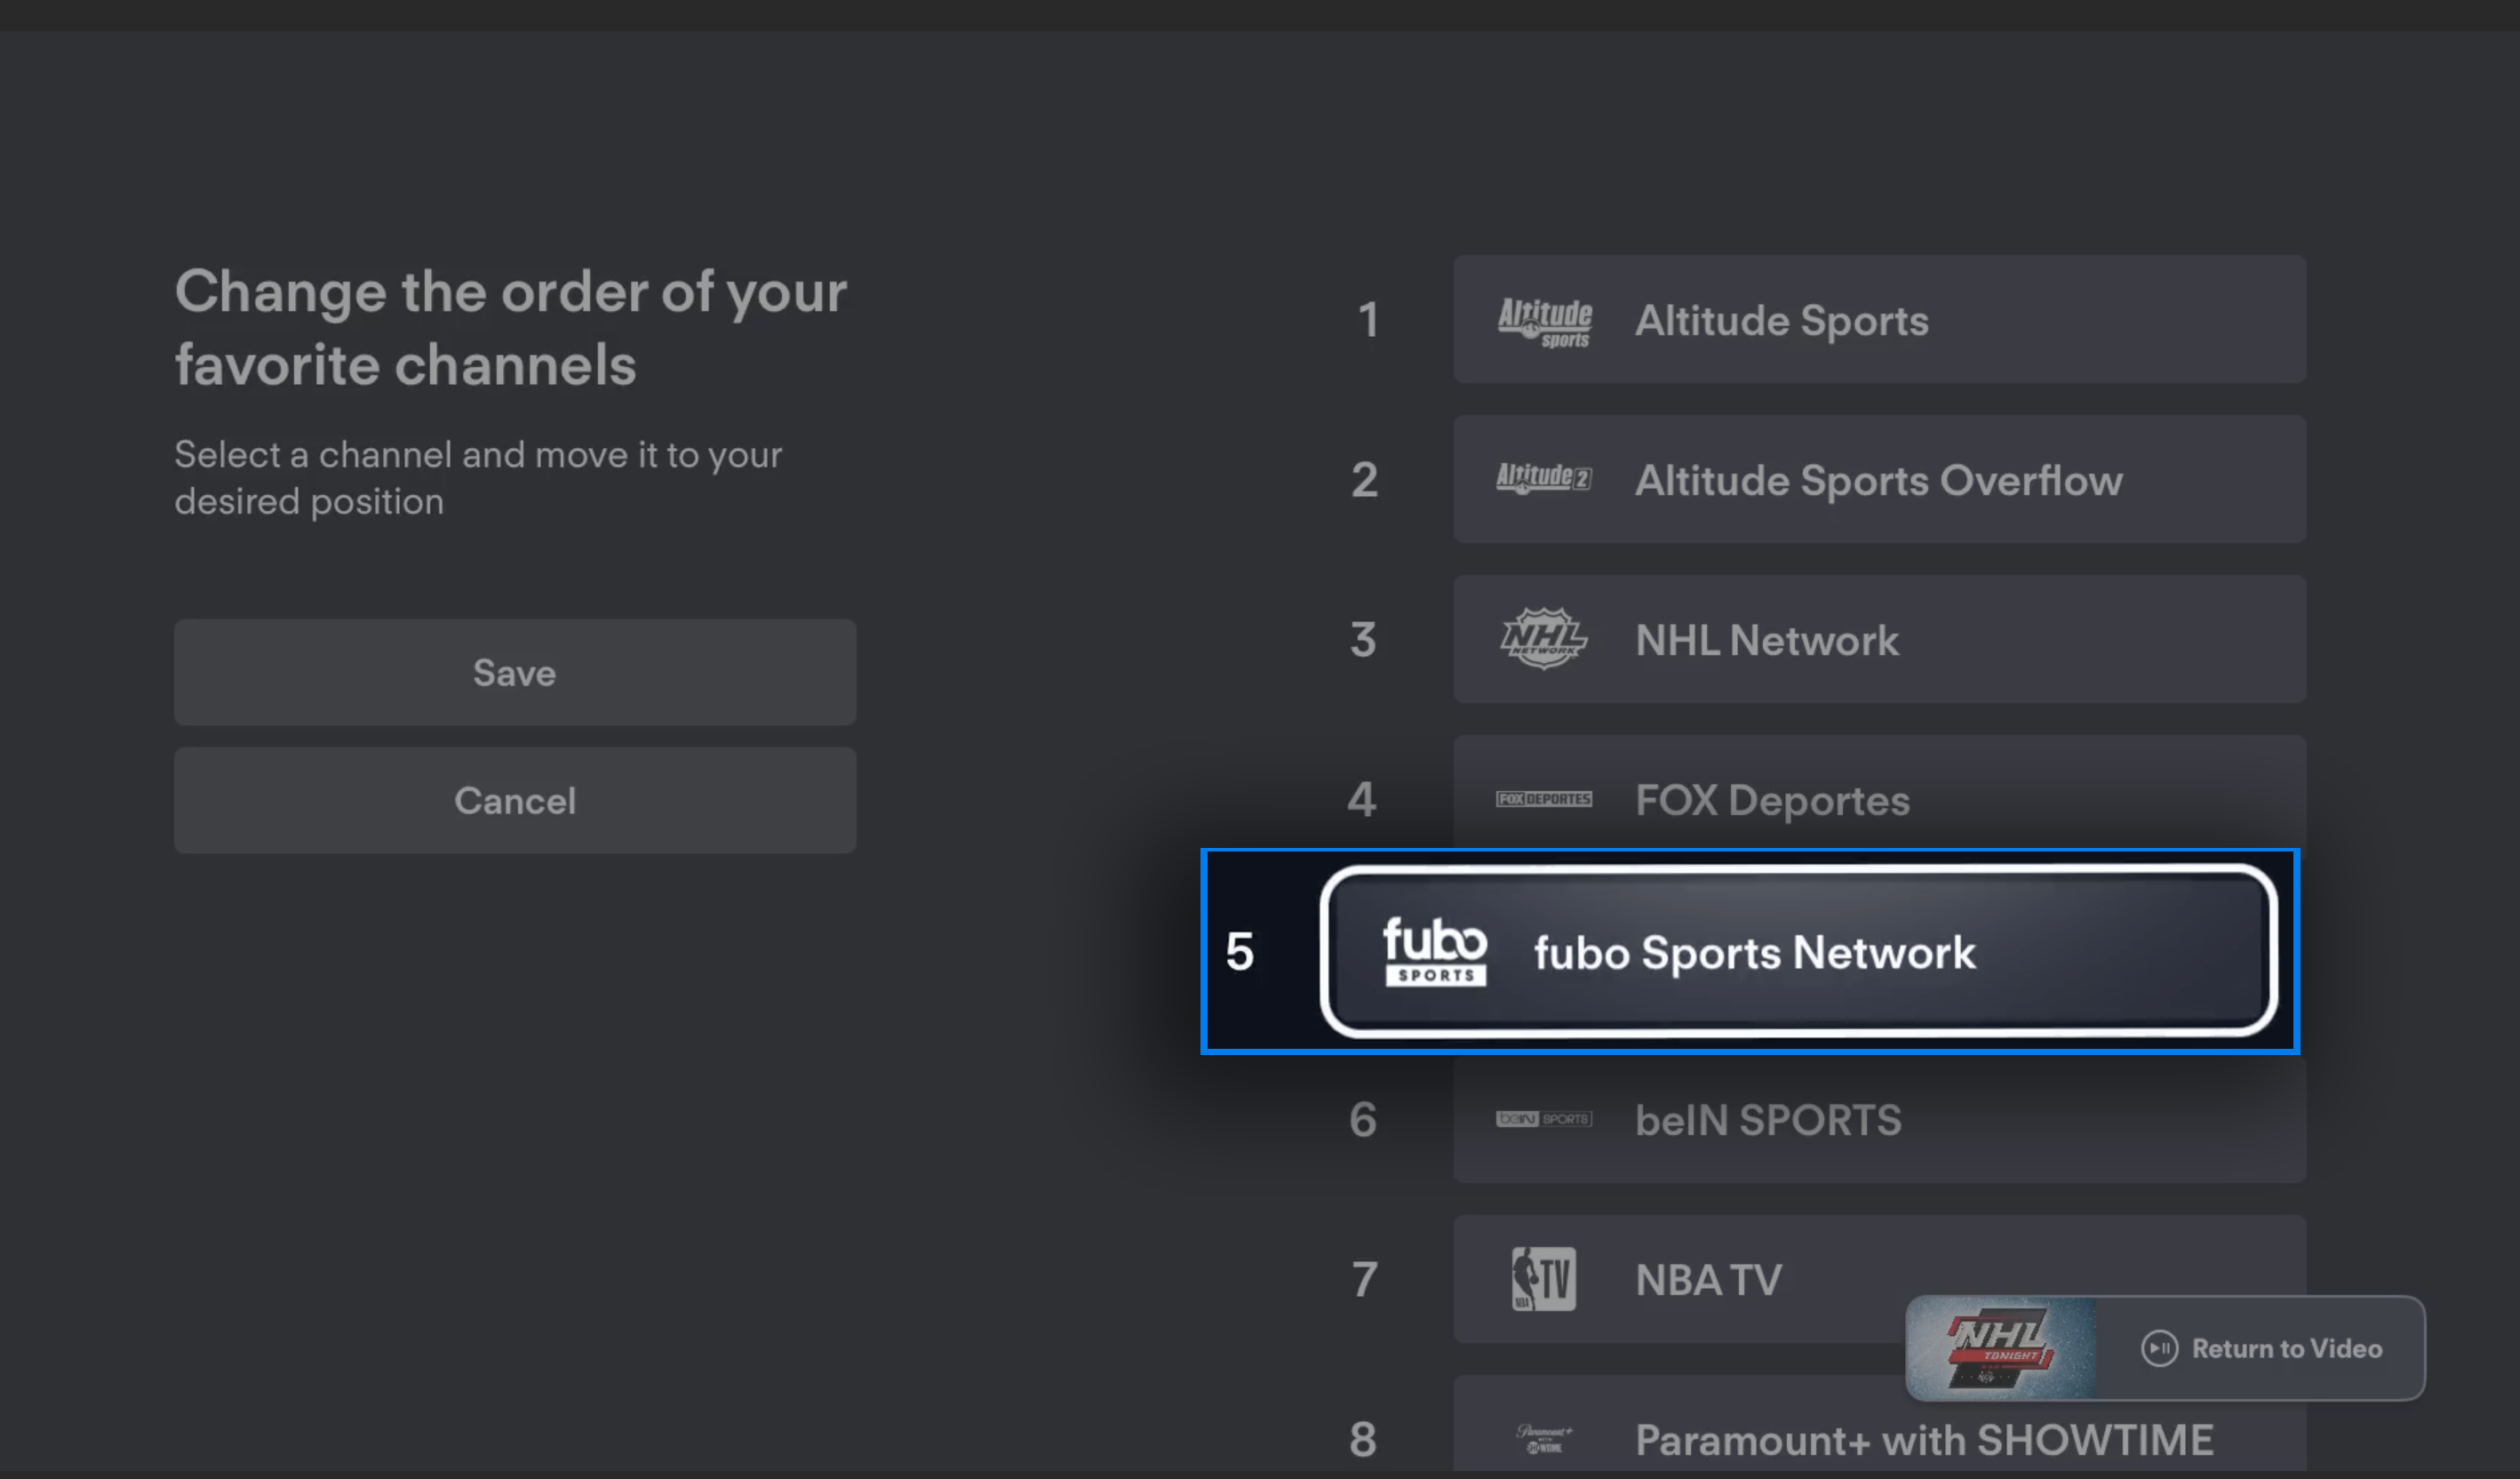
Task: Select the Altitude Sports channel row
Action: point(1879,319)
